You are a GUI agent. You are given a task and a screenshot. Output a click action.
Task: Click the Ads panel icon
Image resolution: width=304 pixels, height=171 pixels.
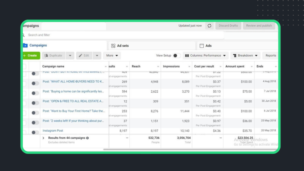point(202,46)
